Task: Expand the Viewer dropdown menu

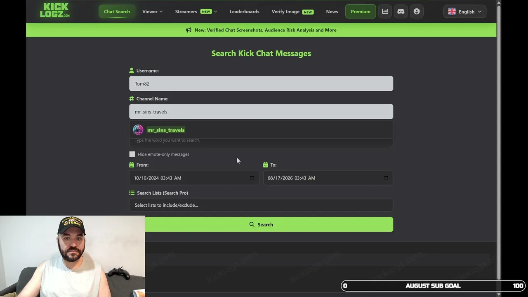Action: pos(153,12)
